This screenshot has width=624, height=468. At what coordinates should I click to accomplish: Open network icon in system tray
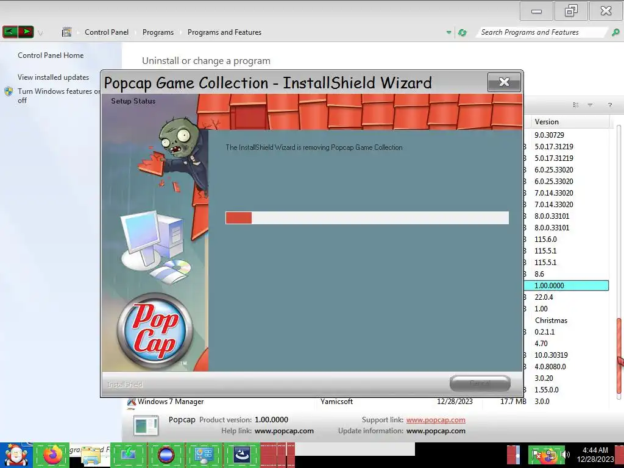click(551, 455)
